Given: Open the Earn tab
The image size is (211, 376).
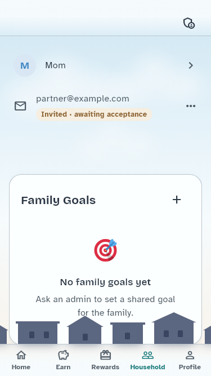Looking at the screenshot, I should [x=63, y=360].
